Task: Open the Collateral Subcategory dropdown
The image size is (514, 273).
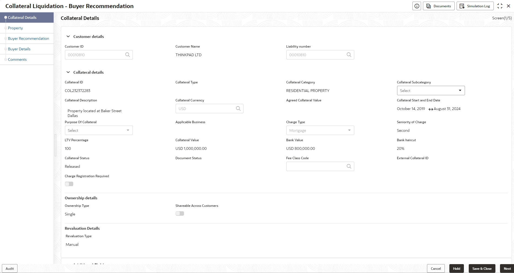Action: [431, 91]
